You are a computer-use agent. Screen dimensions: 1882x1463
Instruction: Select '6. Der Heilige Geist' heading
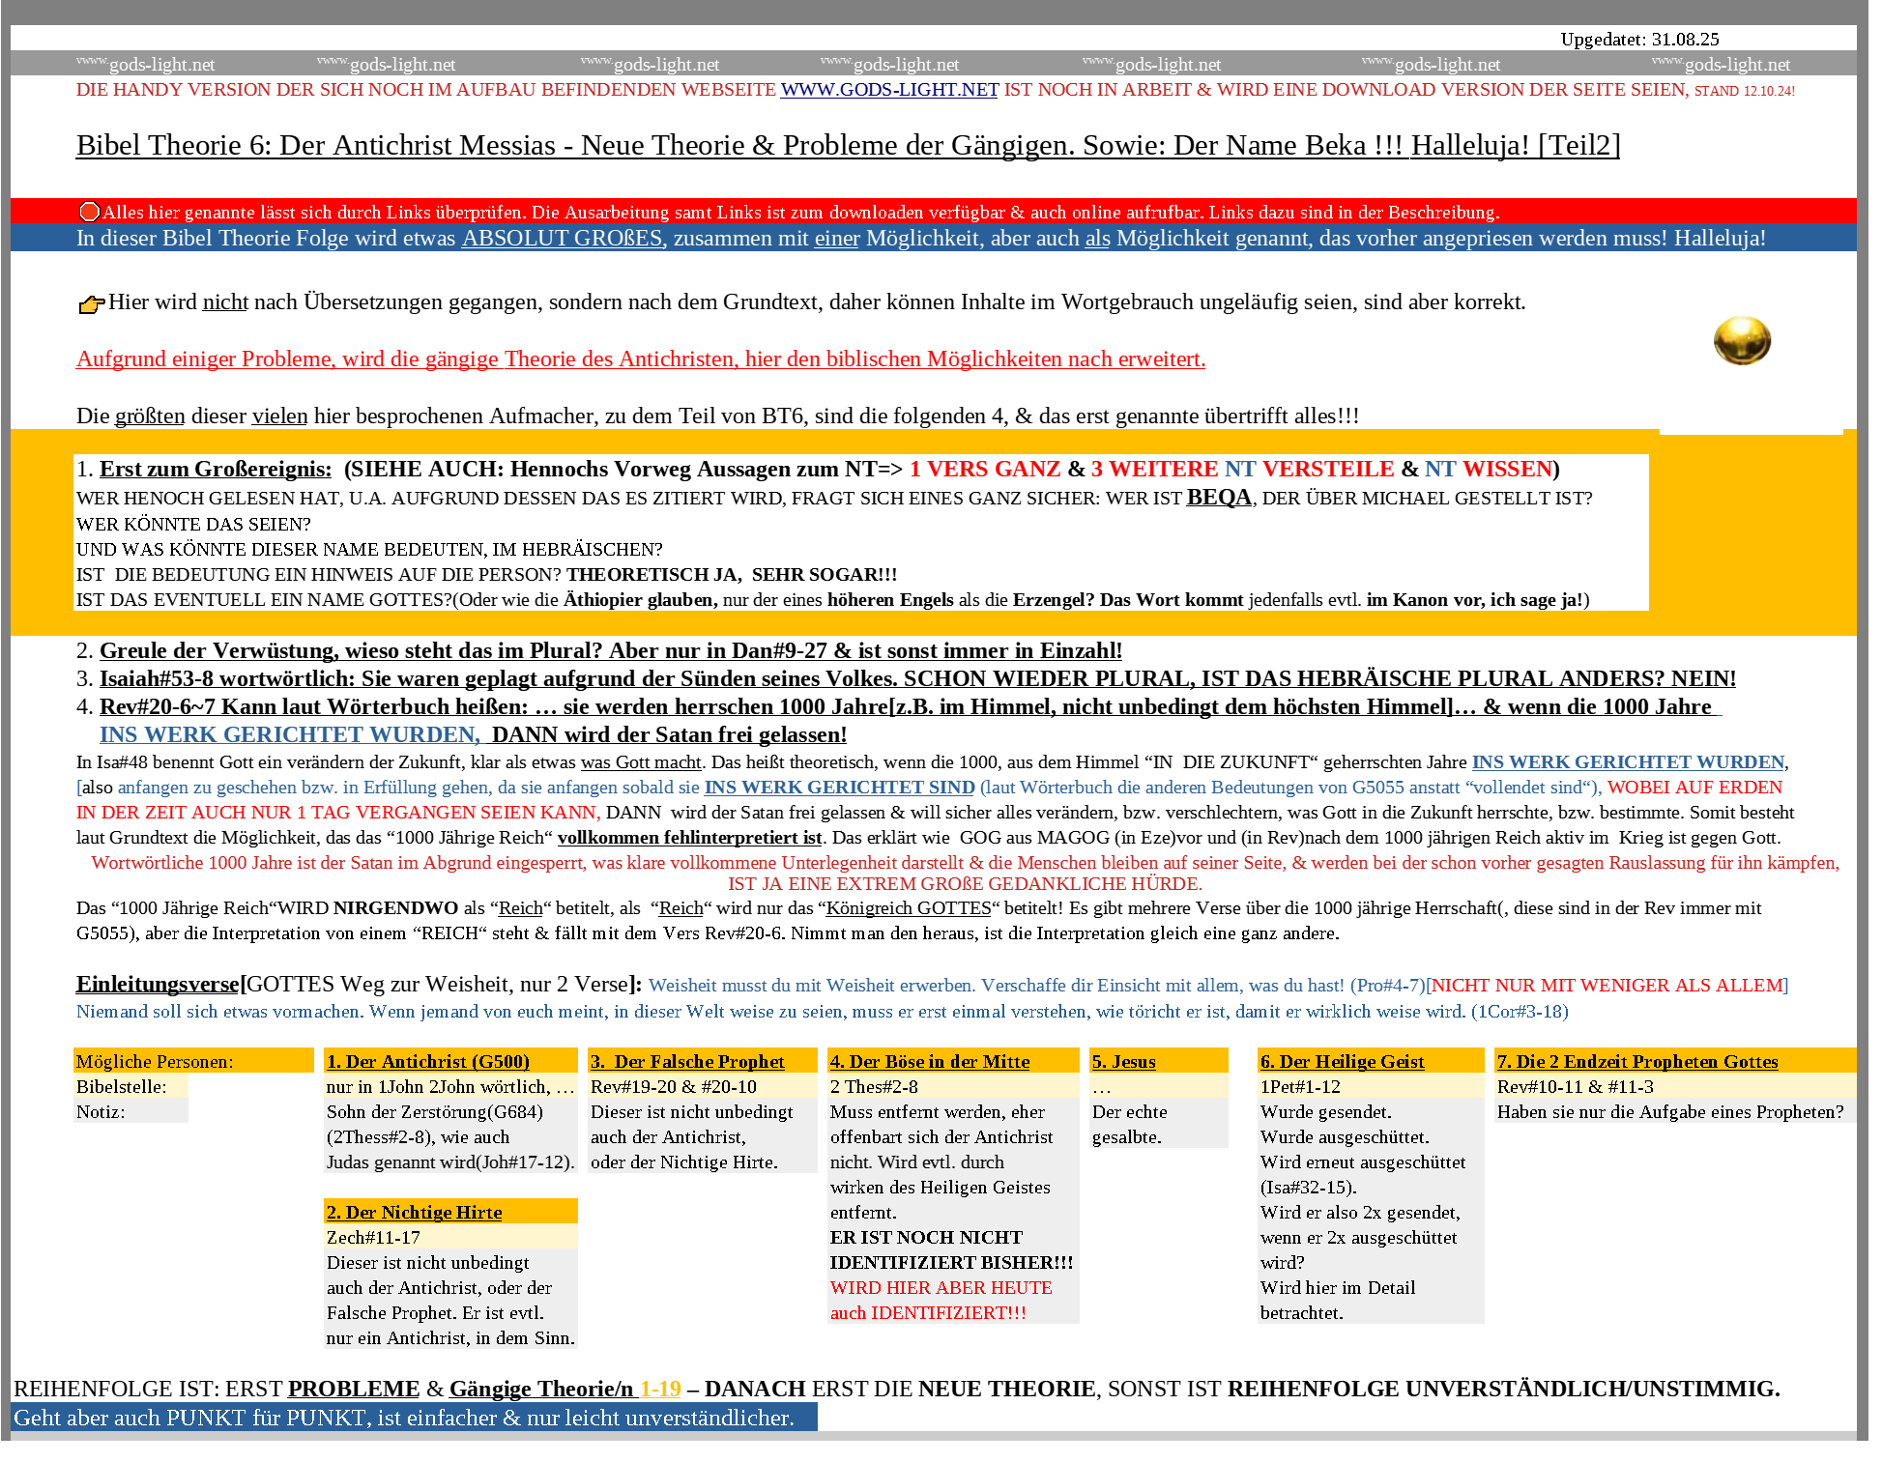1342,1061
